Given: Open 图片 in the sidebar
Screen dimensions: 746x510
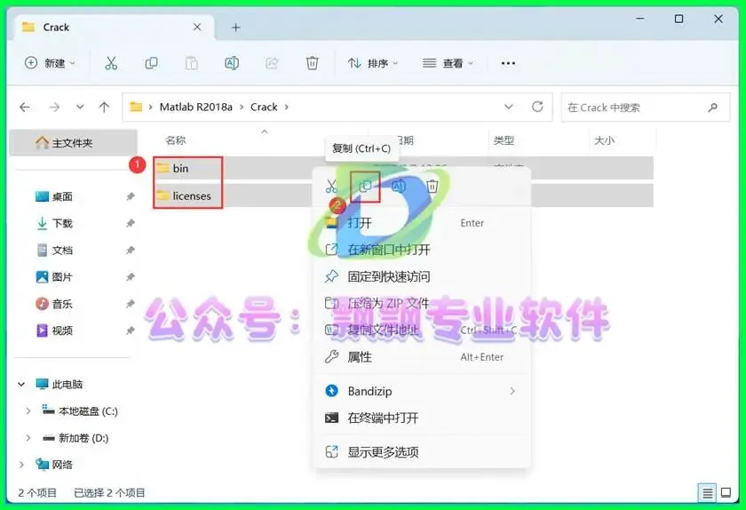Looking at the screenshot, I should [62, 276].
